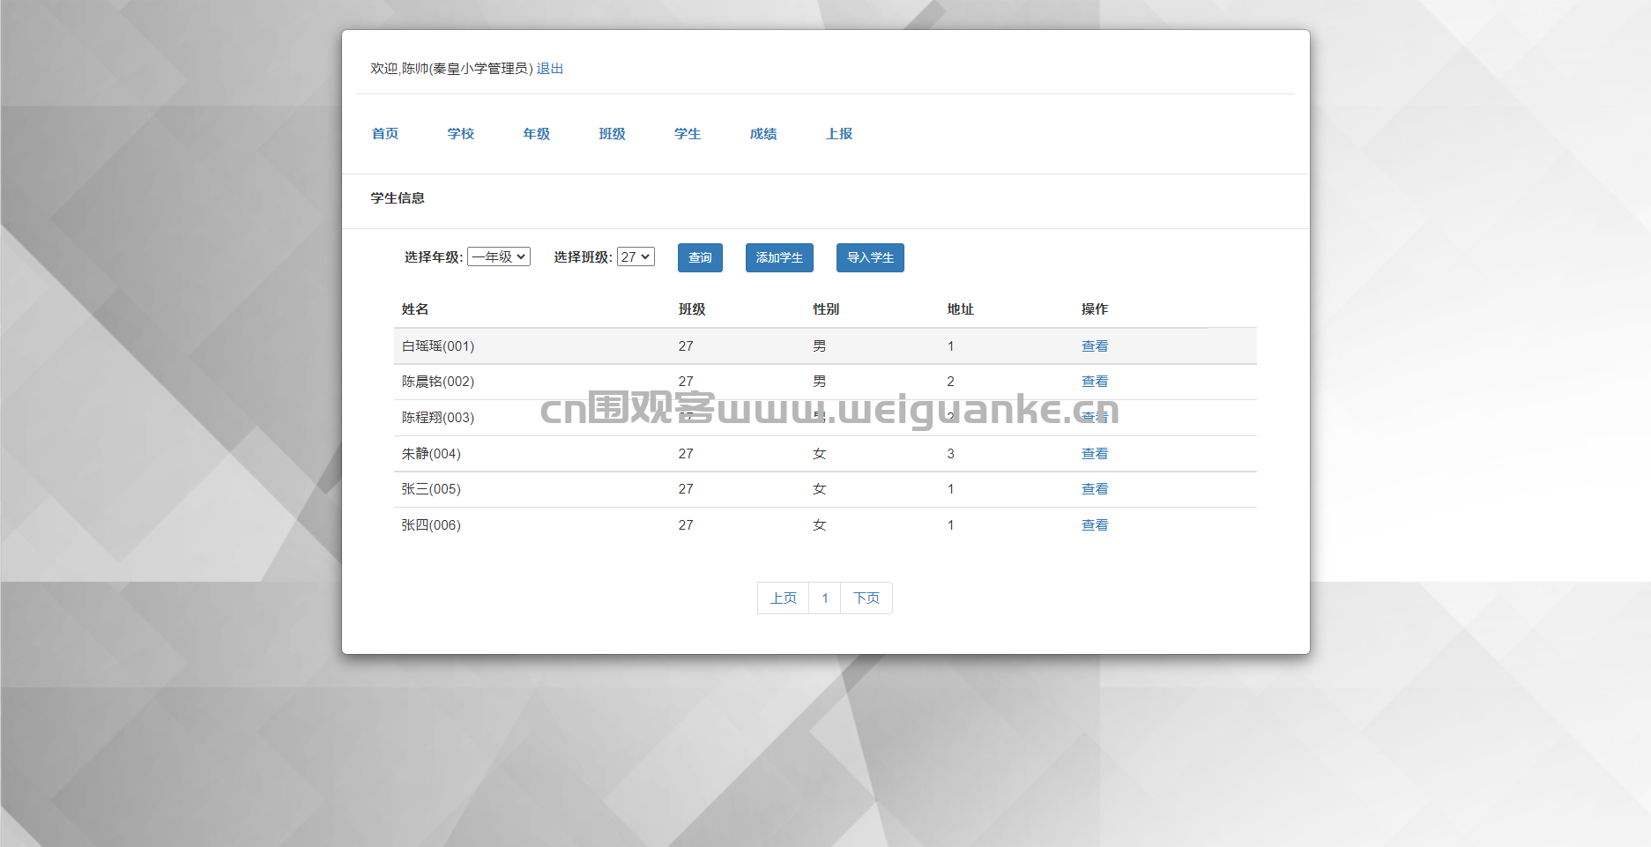Viewport: 1651px width, 847px height.
Task: Click the 查询 search button
Action: (x=700, y=257)
